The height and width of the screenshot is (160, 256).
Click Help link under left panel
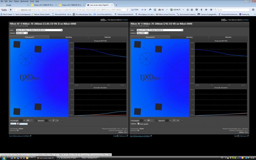pos(116,136)
